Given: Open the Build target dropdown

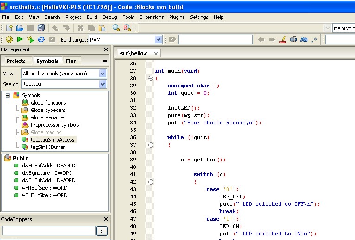Looking at the screenshot, I should point(158,40).
